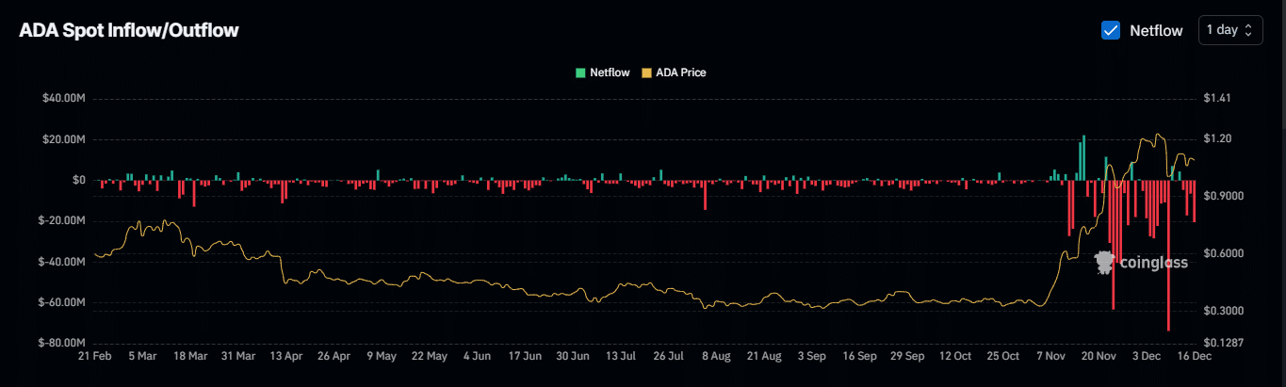Click the yellow ADA Price legend swatch
Viewport: 1286px width, 387px height.
(x=646, y=73)
